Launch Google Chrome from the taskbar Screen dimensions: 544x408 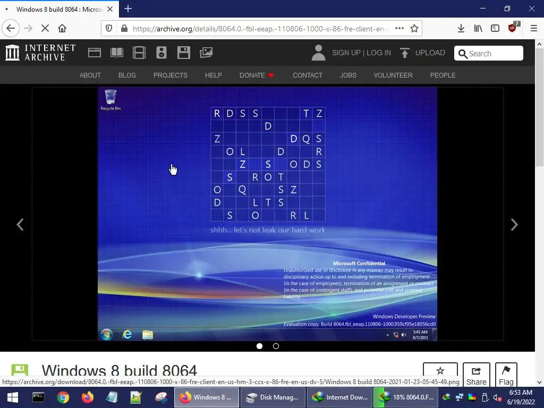coord(63,397)
